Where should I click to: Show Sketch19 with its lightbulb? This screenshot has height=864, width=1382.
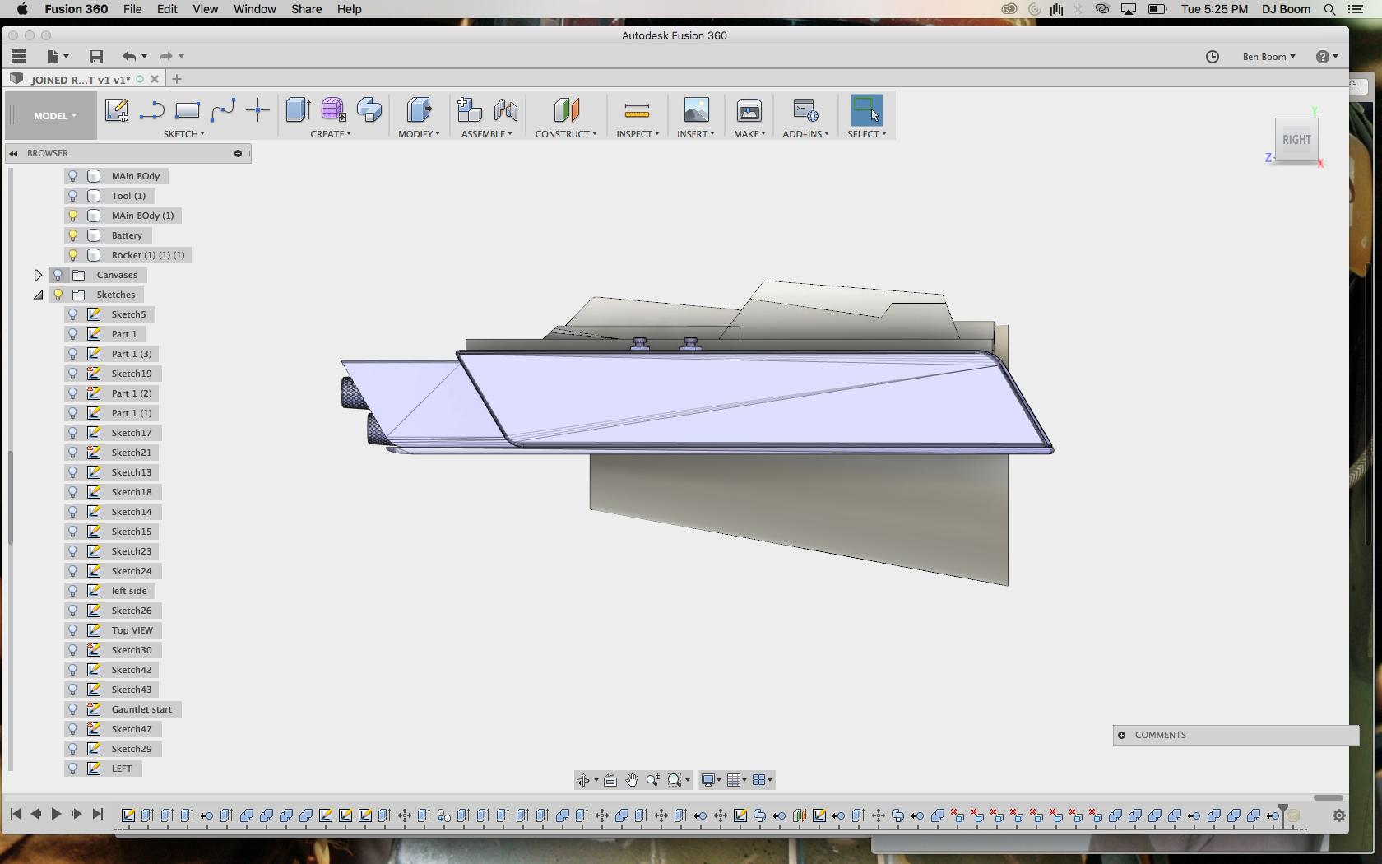coord(72,374)
